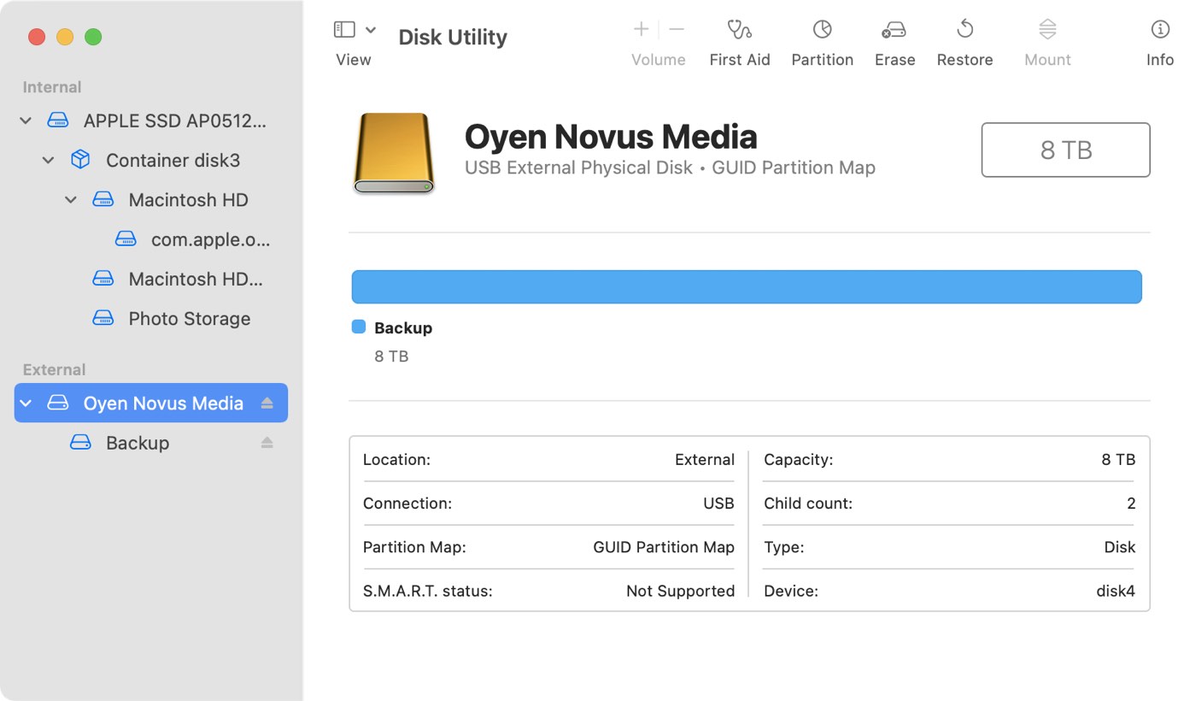This screenshot has width=1196, height=701.
Task: Click the Internal section header
Action: [x=52, y=87]
